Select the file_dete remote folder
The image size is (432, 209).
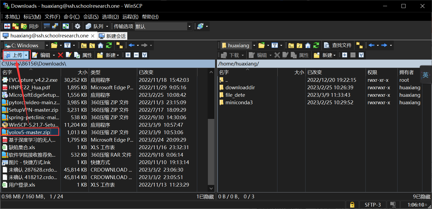point(235,95)
